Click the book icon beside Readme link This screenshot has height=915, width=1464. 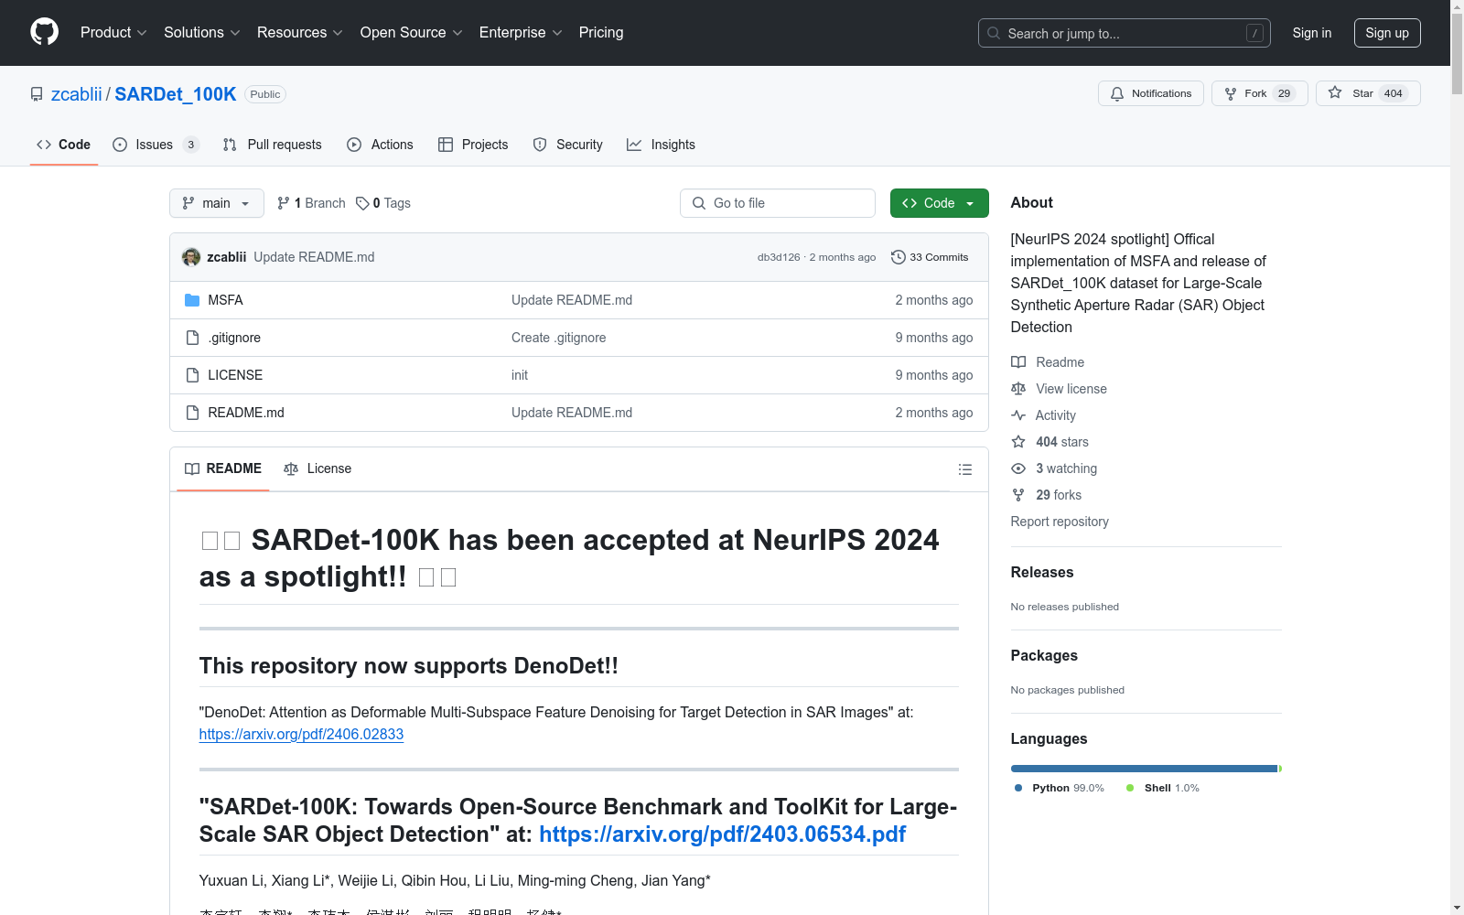point(1018,362)
